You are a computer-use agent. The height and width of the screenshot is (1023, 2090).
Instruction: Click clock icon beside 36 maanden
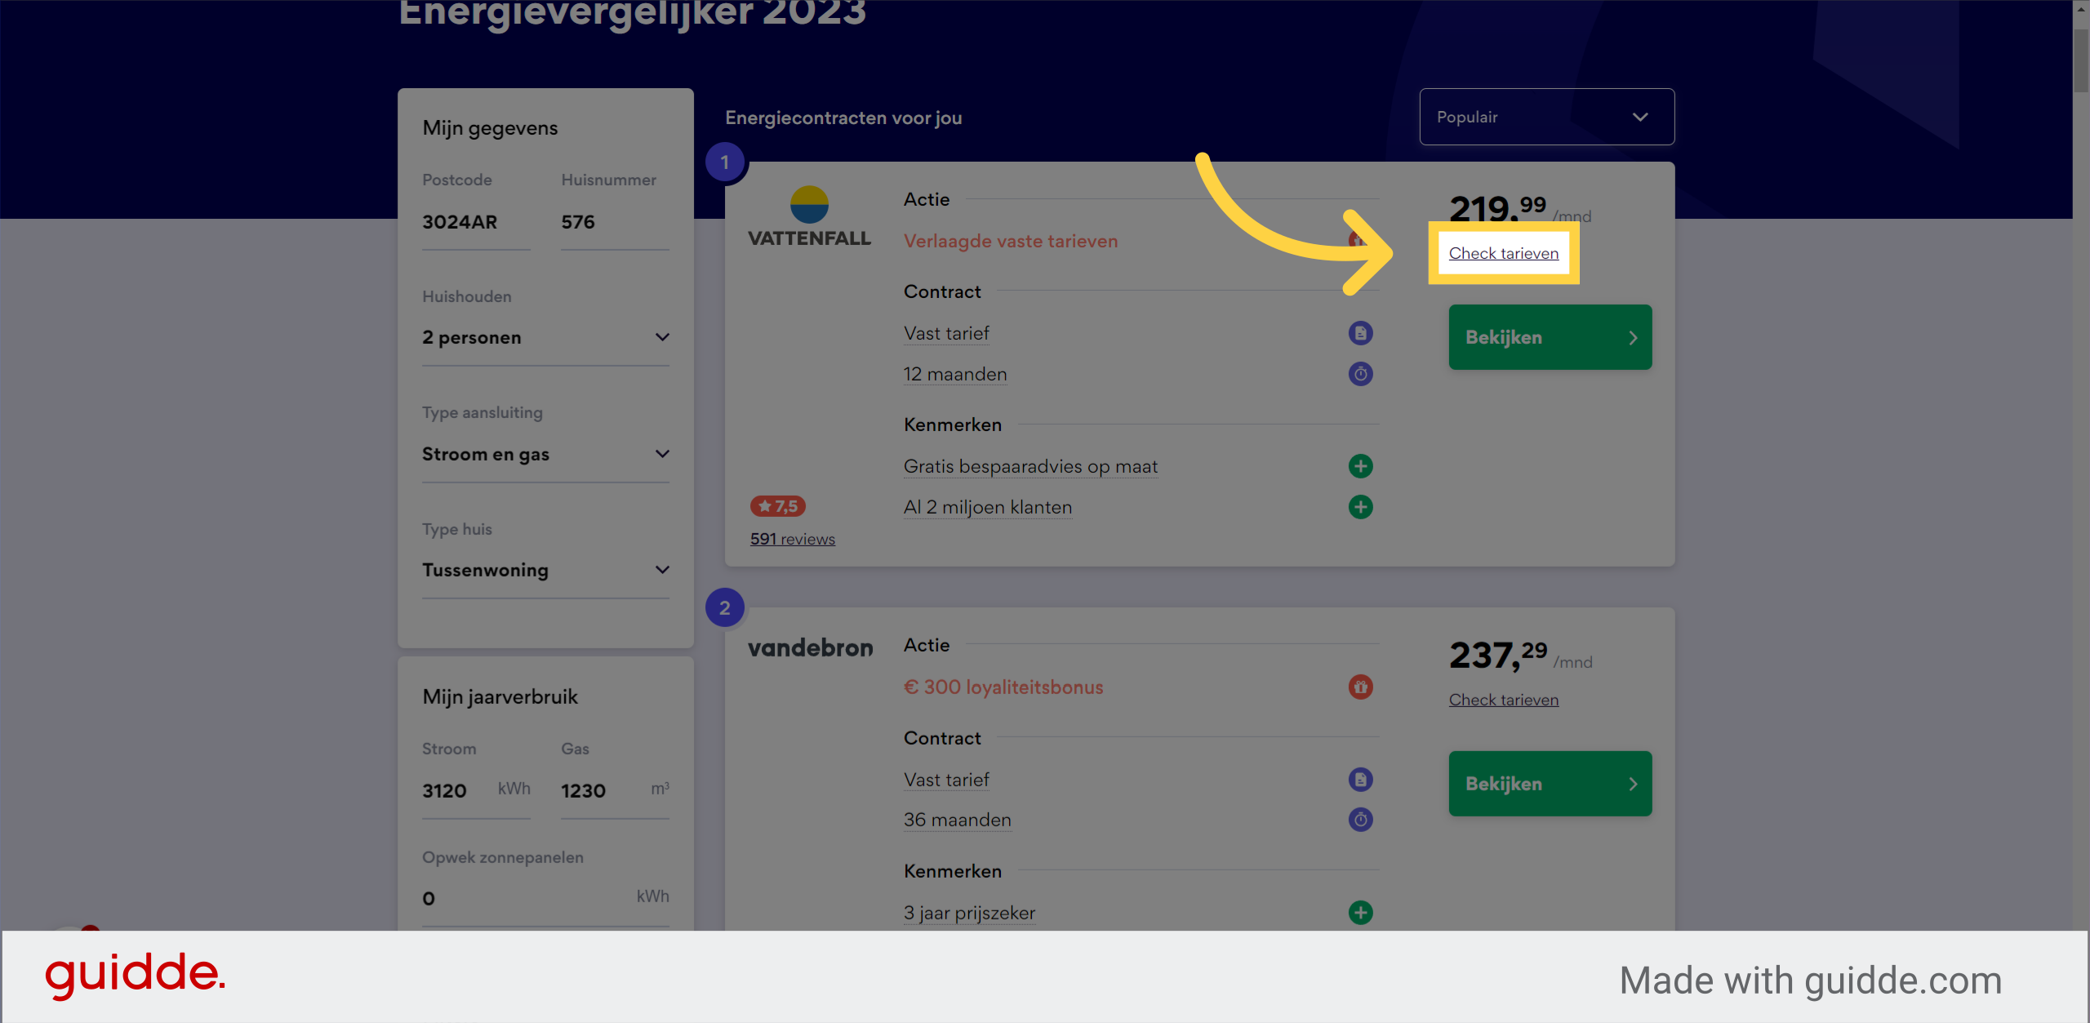(x=1360, y=820)
